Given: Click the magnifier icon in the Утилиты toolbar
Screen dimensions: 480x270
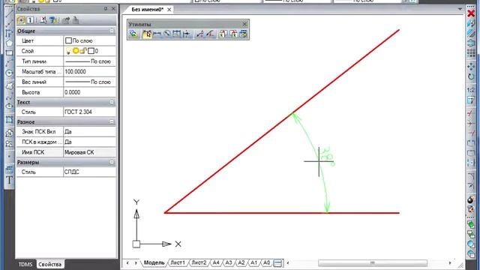Looking at the screenshot, I should point(167,34).
